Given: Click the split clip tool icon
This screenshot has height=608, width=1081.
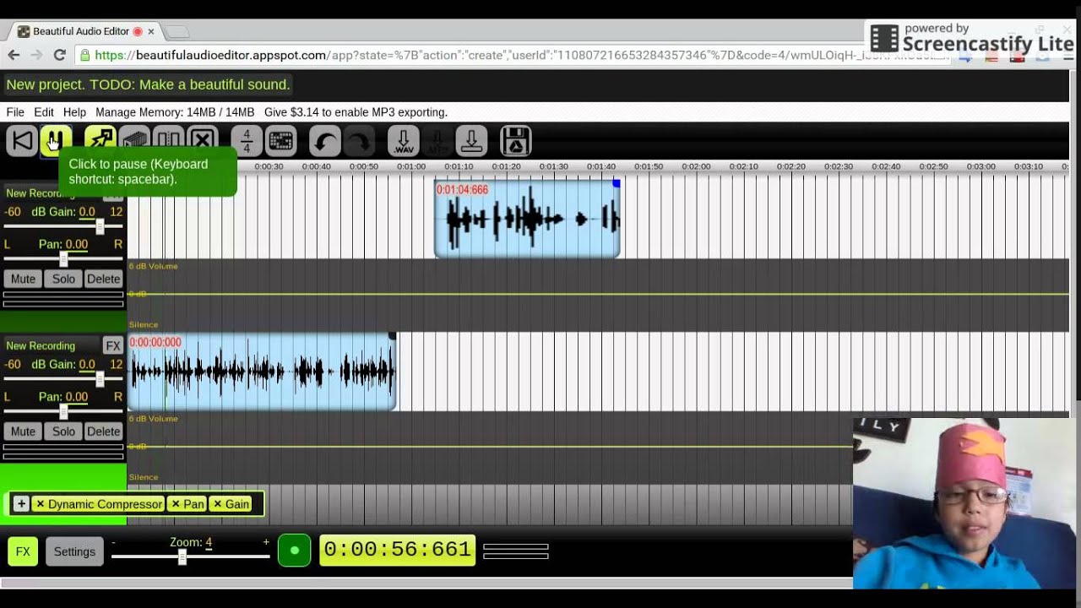Looking at the screenshot, I should tap(168, 141).
